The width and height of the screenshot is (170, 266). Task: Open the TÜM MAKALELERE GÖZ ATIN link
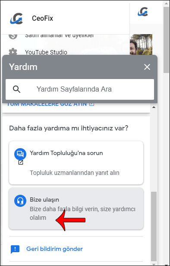point(50,104)
